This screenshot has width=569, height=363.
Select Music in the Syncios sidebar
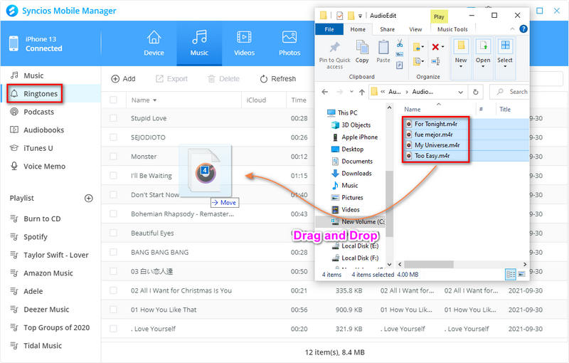[x=33, y=75]
